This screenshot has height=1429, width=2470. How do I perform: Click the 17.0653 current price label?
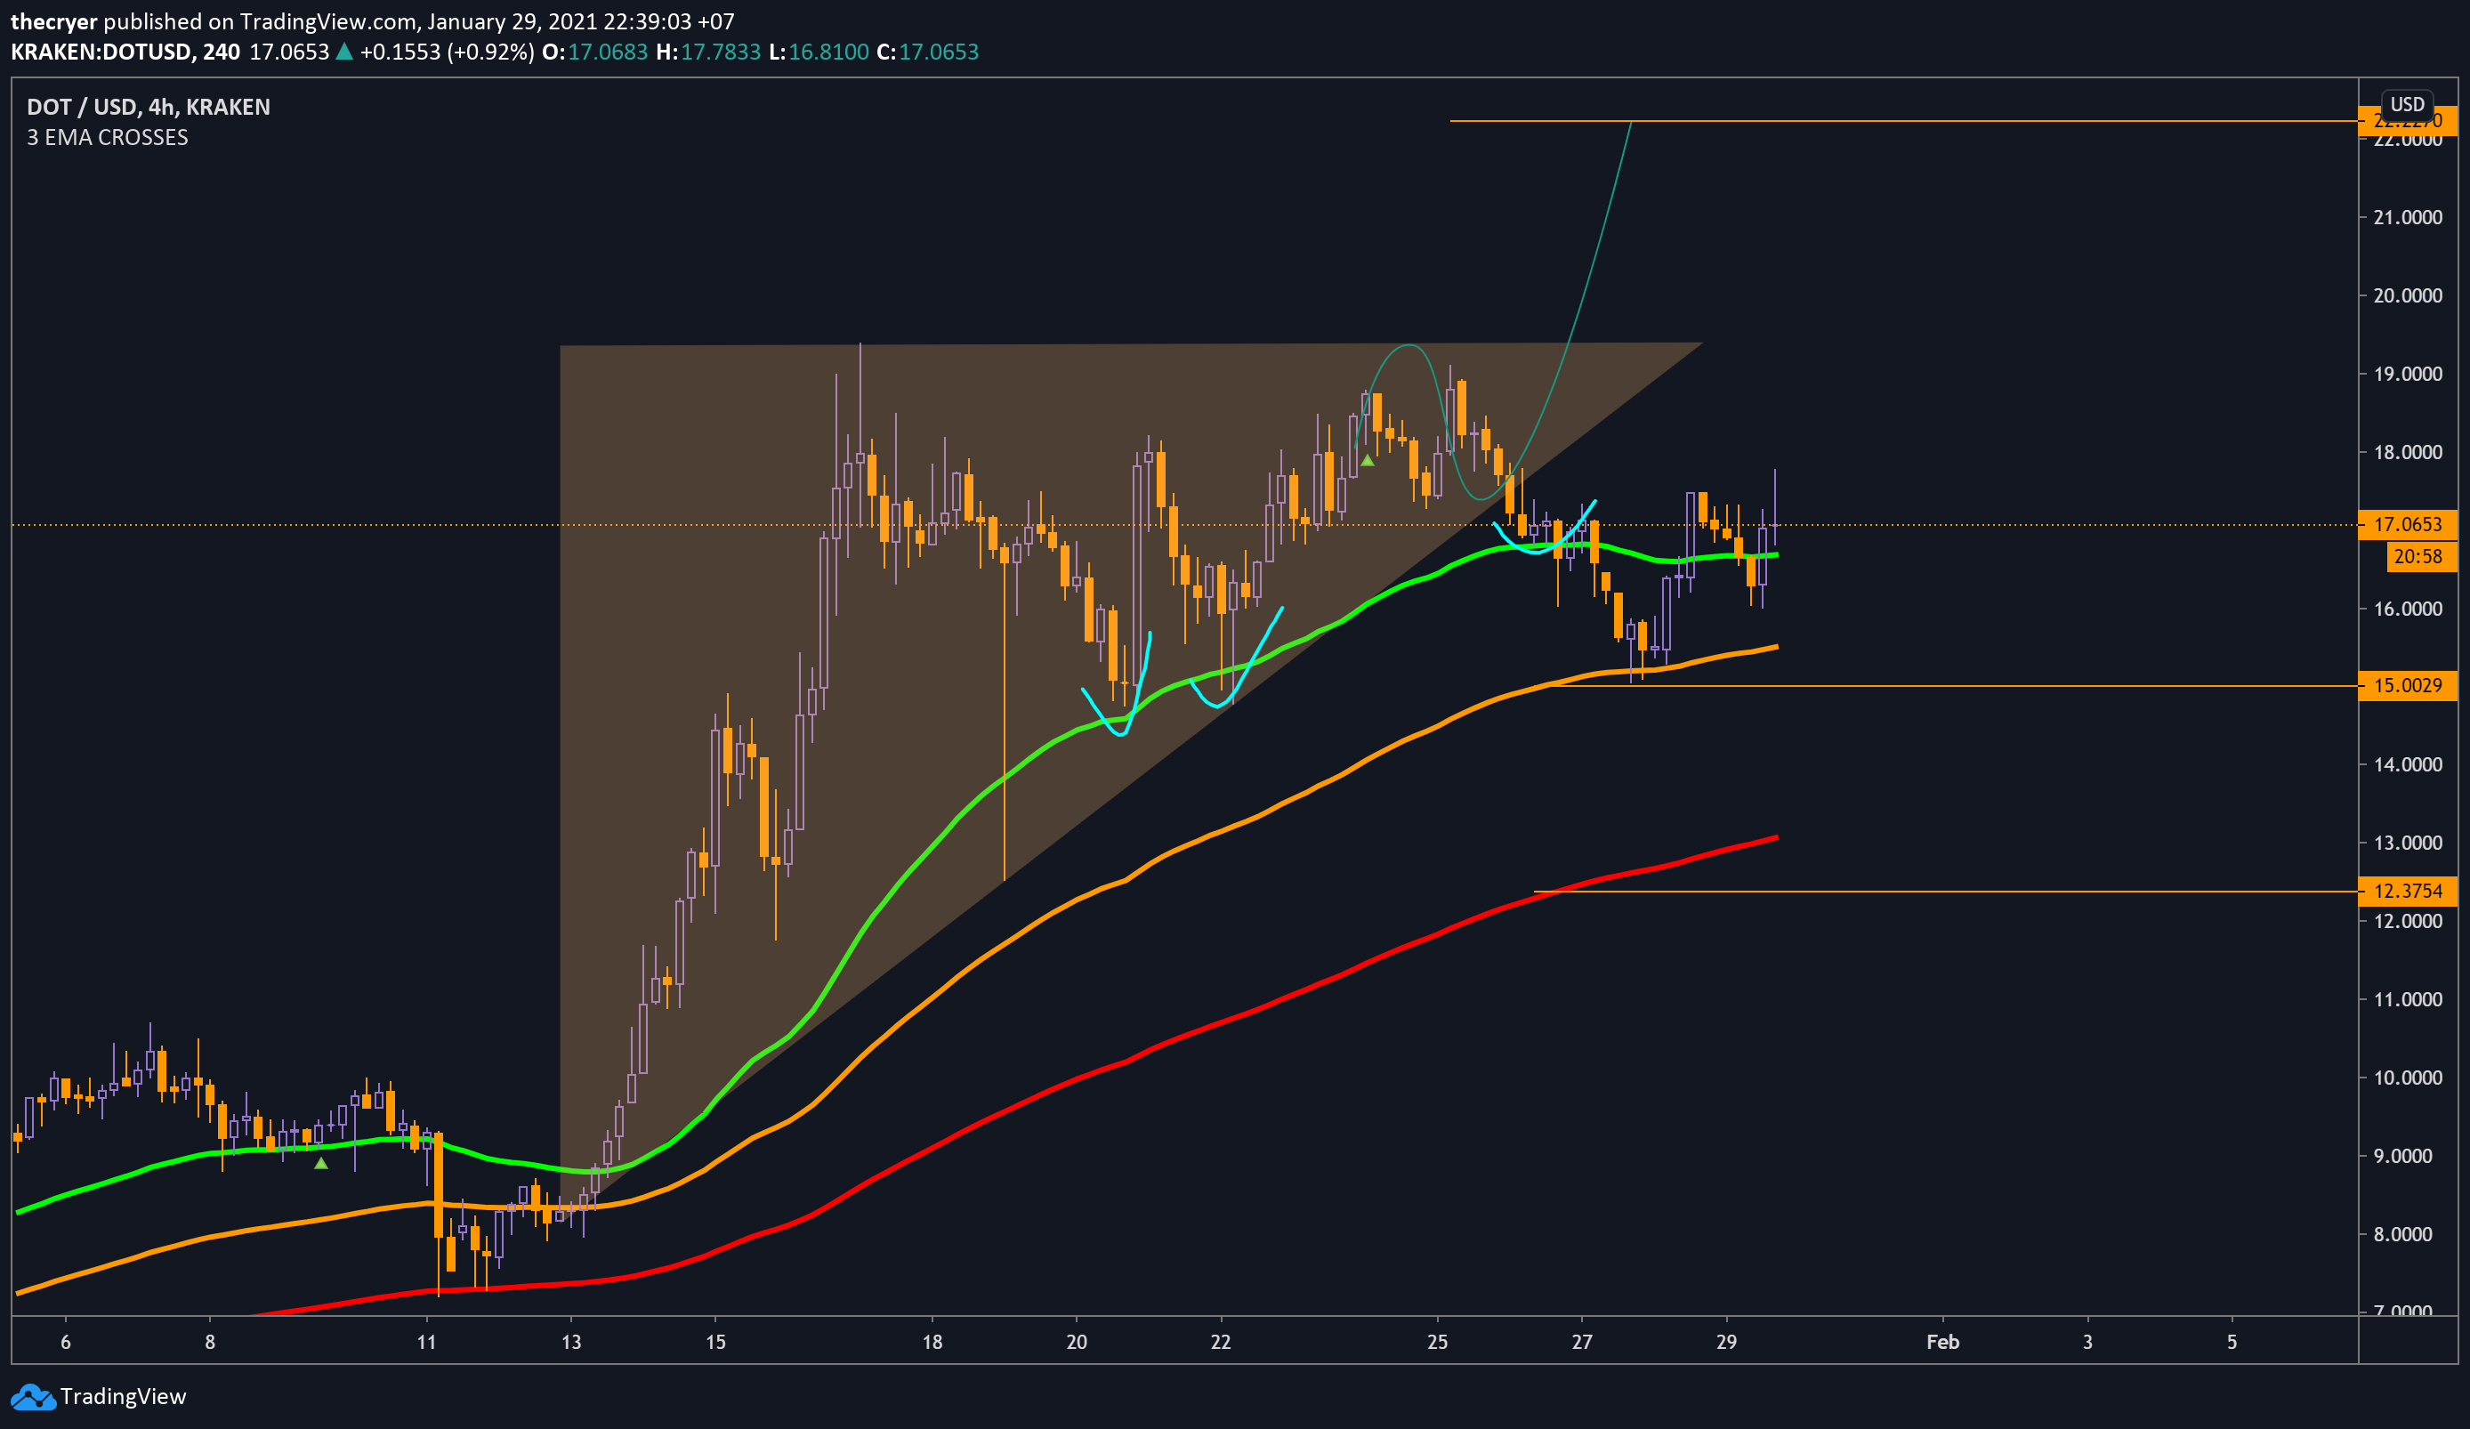(2407, 524)
